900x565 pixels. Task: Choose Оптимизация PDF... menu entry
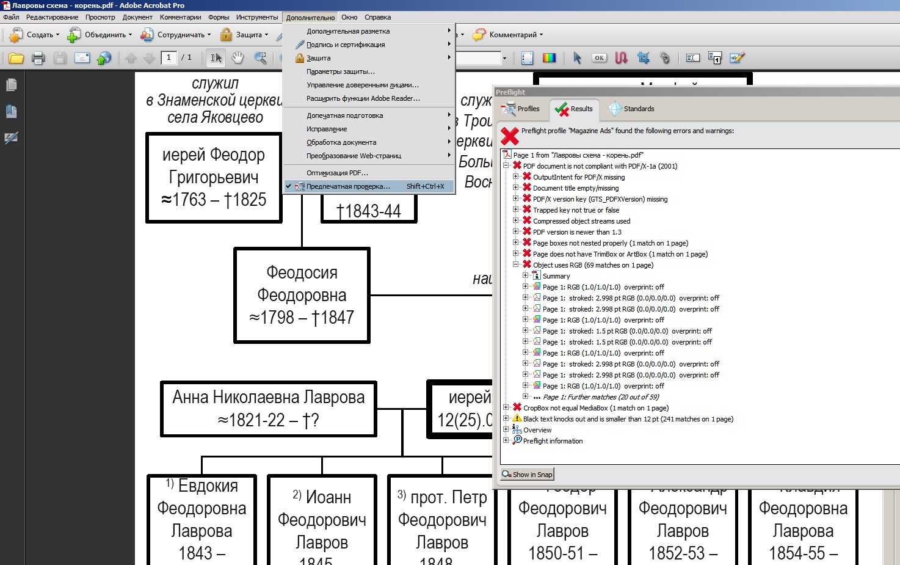[369, 173]
